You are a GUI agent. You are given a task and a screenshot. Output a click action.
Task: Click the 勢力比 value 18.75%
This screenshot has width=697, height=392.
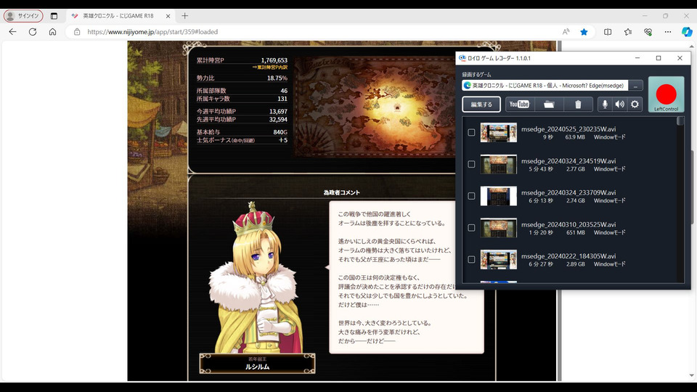click(x=277, y=78)
